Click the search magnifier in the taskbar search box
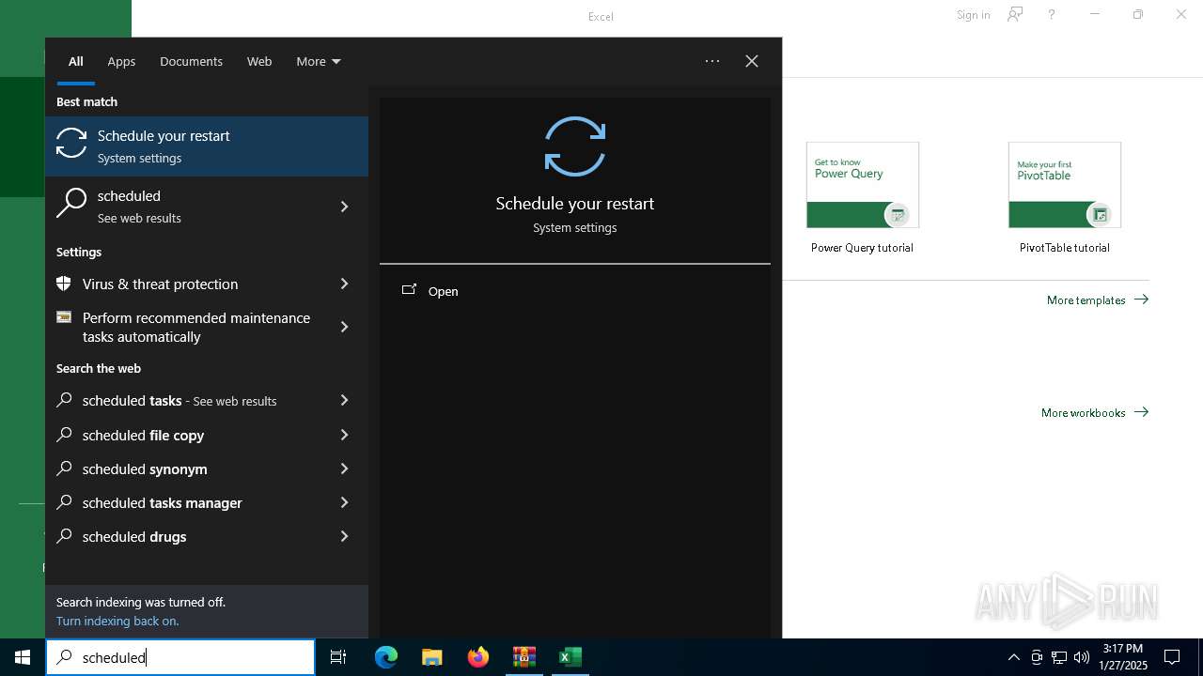1203x676 pixels. tap(64, 657)
